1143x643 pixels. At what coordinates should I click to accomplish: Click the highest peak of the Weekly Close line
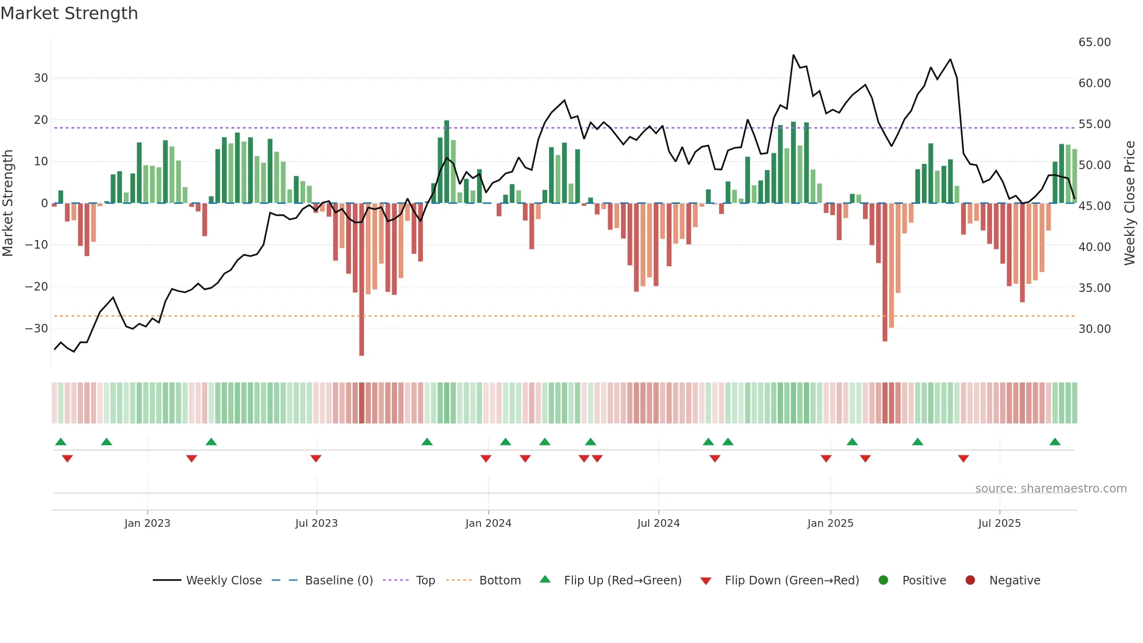point(793,55)
